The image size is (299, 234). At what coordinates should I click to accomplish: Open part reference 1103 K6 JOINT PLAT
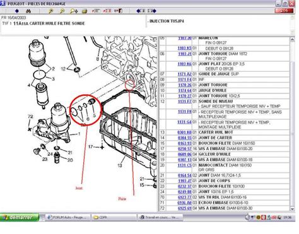coord(185,64)
